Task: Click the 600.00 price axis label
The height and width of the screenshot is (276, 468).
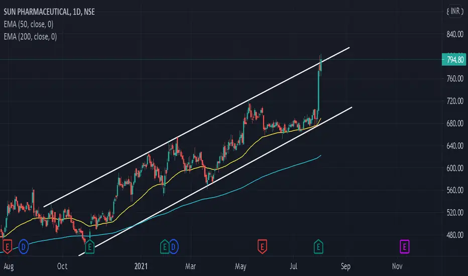Action: 455,168
